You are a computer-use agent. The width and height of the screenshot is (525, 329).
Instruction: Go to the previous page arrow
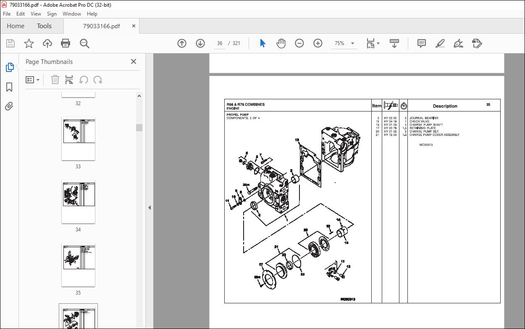[182, 43]
